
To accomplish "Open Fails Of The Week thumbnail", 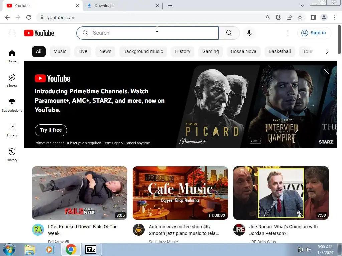I will [x=79, y=193].
